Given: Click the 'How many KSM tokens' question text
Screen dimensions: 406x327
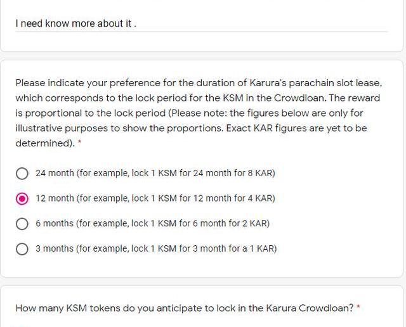Looking at the screenshot, I should click(x=184, y=308).
